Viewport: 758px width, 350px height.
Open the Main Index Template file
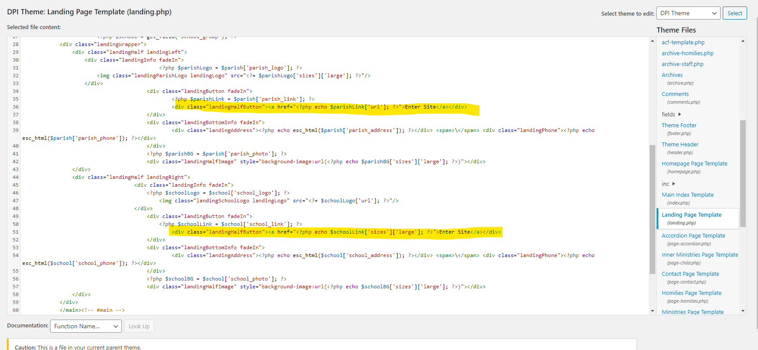point(687,195)
